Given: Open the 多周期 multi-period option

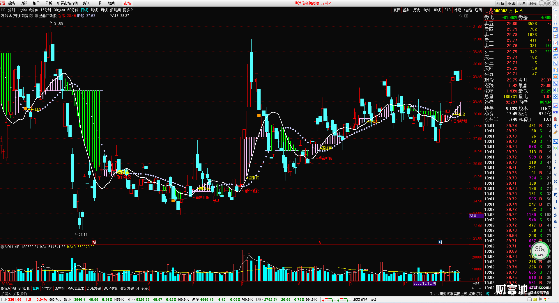Looking at the screenshot, I should (115, 10).
